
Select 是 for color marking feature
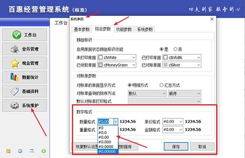(x=164, y=49)
